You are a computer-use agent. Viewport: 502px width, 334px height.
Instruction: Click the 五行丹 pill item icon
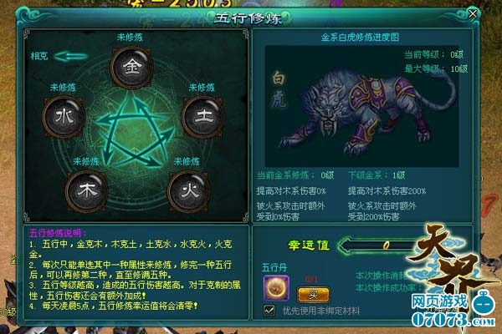[x=276, y=289]
